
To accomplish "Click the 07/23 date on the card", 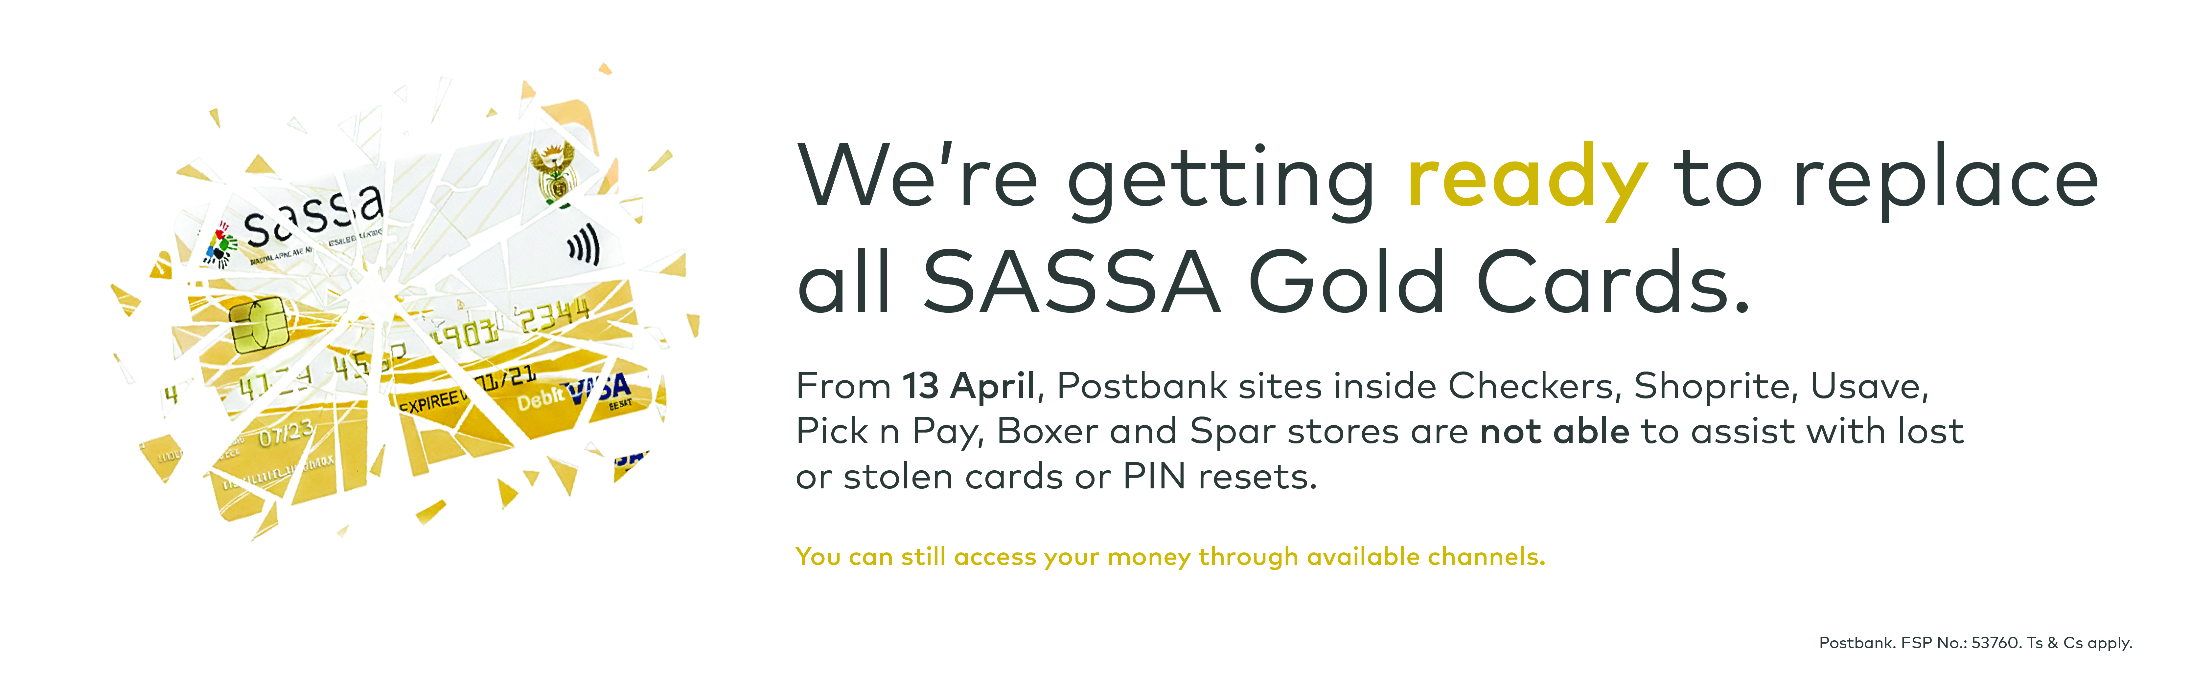I will click(286, 433).
